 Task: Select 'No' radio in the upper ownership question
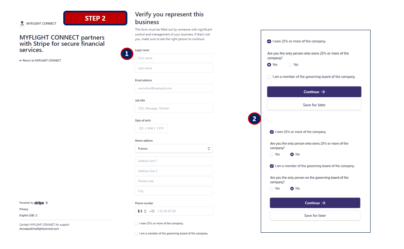point(290,64)
